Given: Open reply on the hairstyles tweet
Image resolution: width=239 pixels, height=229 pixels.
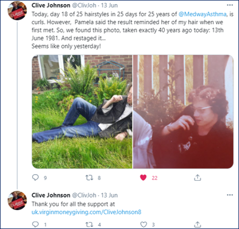Looking at the screenshot, I should point(36,178).
